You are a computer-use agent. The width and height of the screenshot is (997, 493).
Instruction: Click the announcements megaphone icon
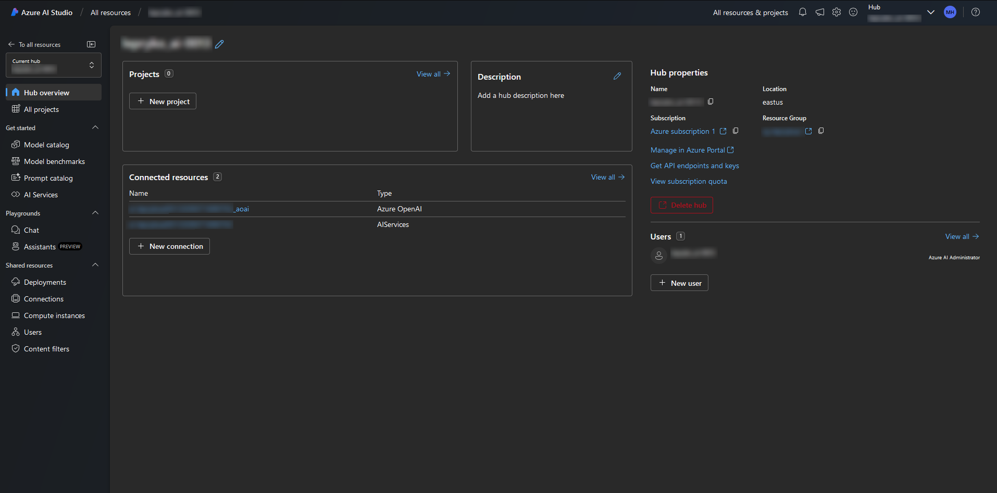[x=819, y=12]
